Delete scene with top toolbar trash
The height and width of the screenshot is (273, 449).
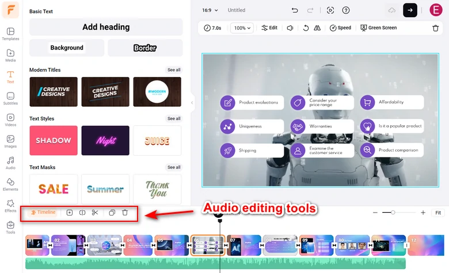tap(436, 28)
